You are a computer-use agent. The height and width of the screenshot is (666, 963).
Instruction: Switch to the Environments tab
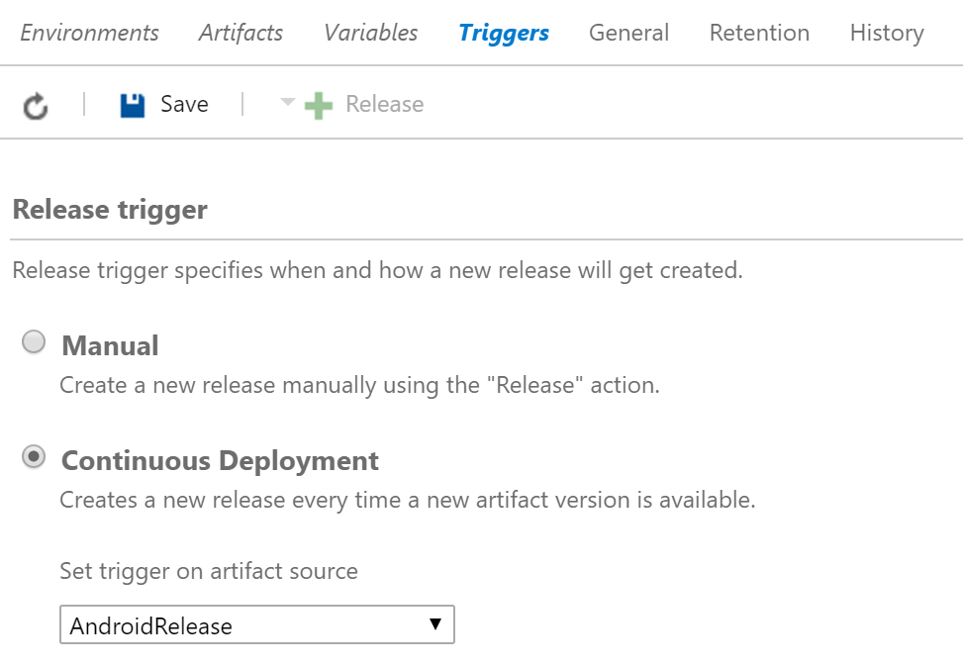(89, 33)
